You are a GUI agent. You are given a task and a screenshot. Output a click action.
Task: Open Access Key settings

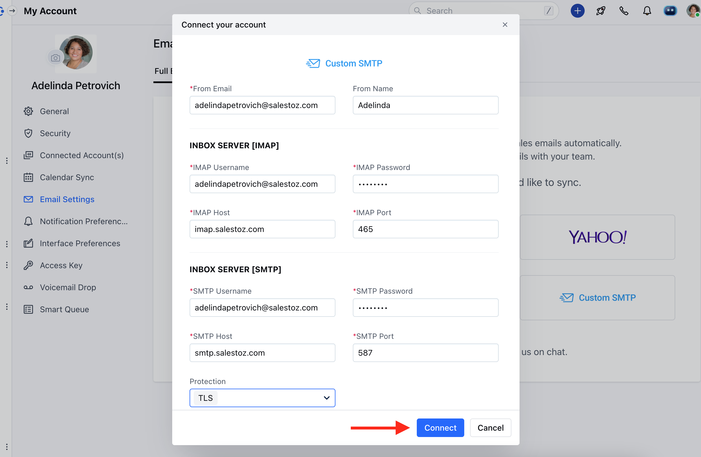[61, 265]
